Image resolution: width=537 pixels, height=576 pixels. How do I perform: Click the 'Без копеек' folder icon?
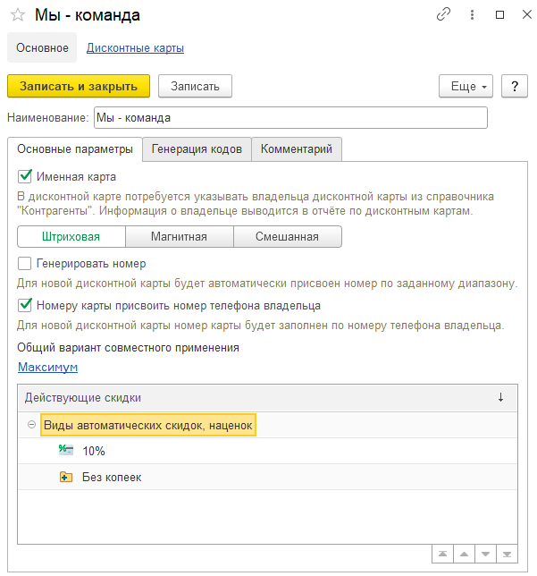[x=65, y=477]
